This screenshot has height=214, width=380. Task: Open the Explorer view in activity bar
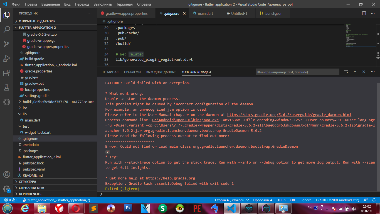coord(7,15)
